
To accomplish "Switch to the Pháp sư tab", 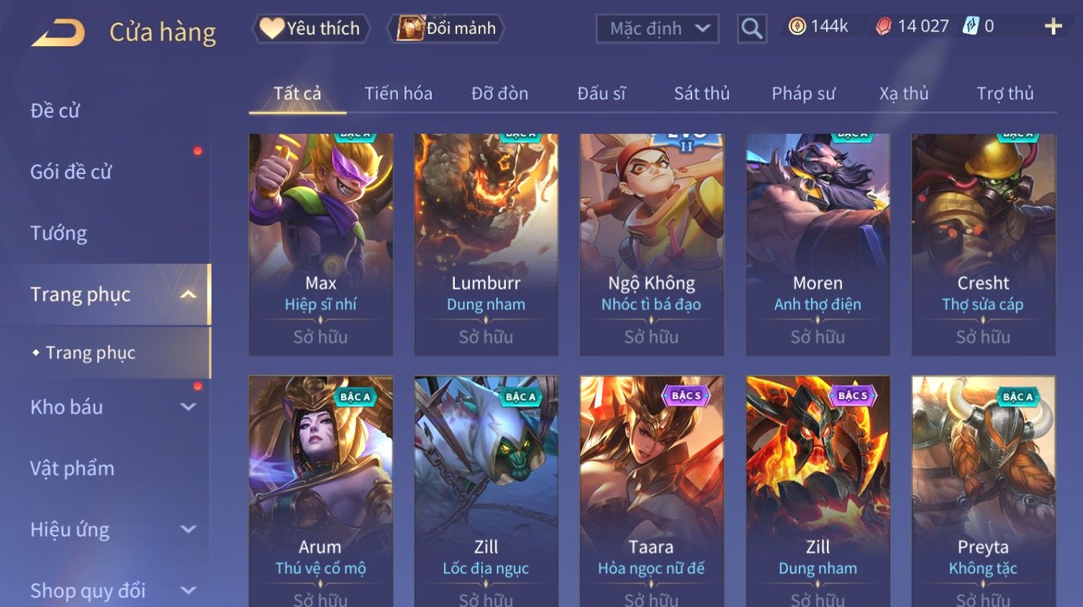I will point(803,93).
